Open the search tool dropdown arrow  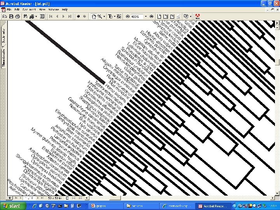click(36, 17)
